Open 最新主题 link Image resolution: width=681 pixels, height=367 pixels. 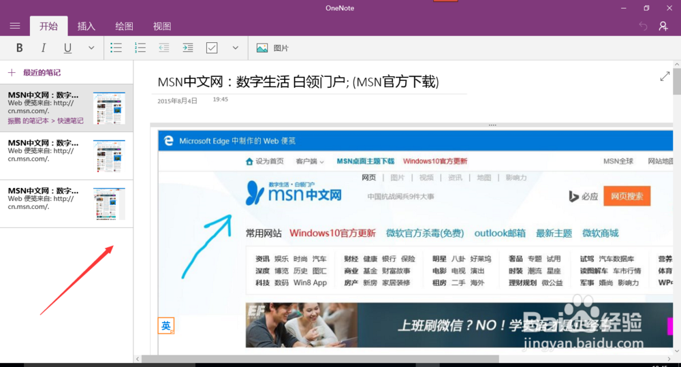[x=554, y=234]
